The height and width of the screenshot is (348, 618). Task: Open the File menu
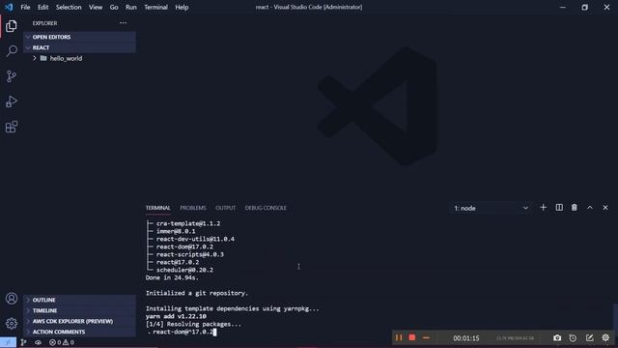25,7
